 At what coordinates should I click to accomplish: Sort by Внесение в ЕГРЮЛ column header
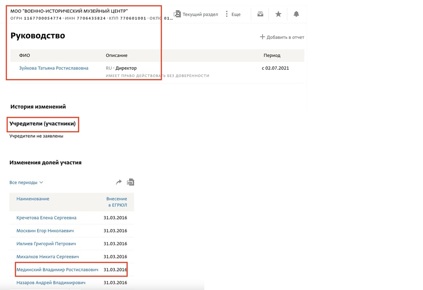tap(116, 202)
